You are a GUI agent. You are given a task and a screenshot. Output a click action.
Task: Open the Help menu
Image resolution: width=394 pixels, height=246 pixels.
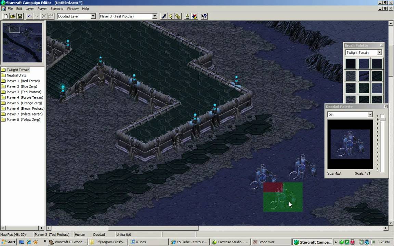coord(86,9)
